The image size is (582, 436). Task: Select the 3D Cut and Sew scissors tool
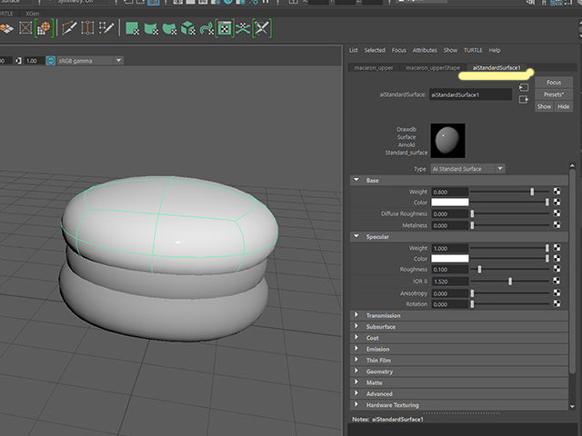(x=261, y=28)
